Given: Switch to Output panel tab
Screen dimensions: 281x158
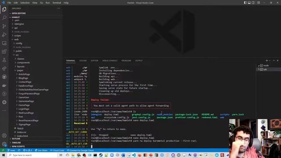Looking at the screenshot, I should 139,61.
